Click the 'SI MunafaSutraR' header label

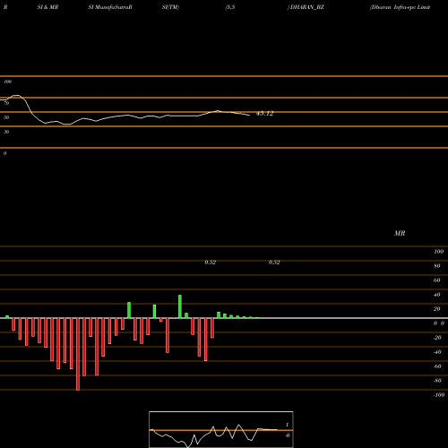pos(110,7)
